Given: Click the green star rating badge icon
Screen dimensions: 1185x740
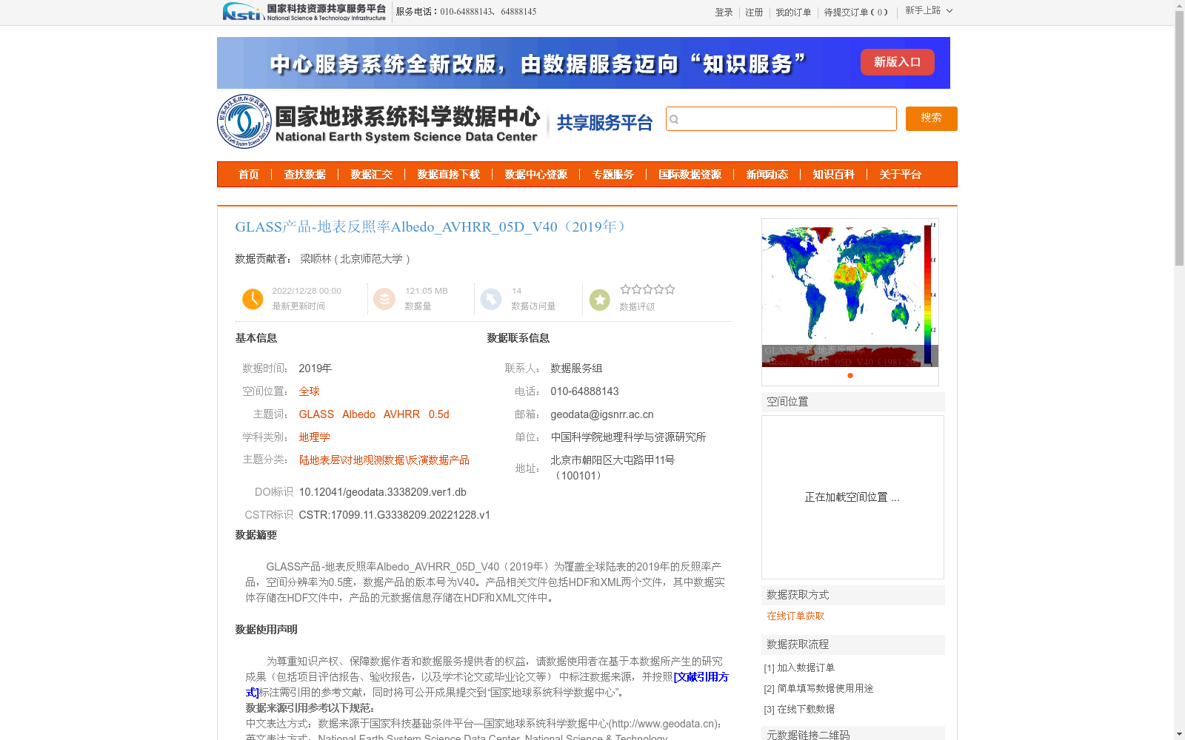Looking at the screenshot, I should 600,300.
